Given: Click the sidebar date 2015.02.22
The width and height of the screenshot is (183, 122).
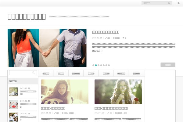Looking at the screenshot, I should 25,88.
